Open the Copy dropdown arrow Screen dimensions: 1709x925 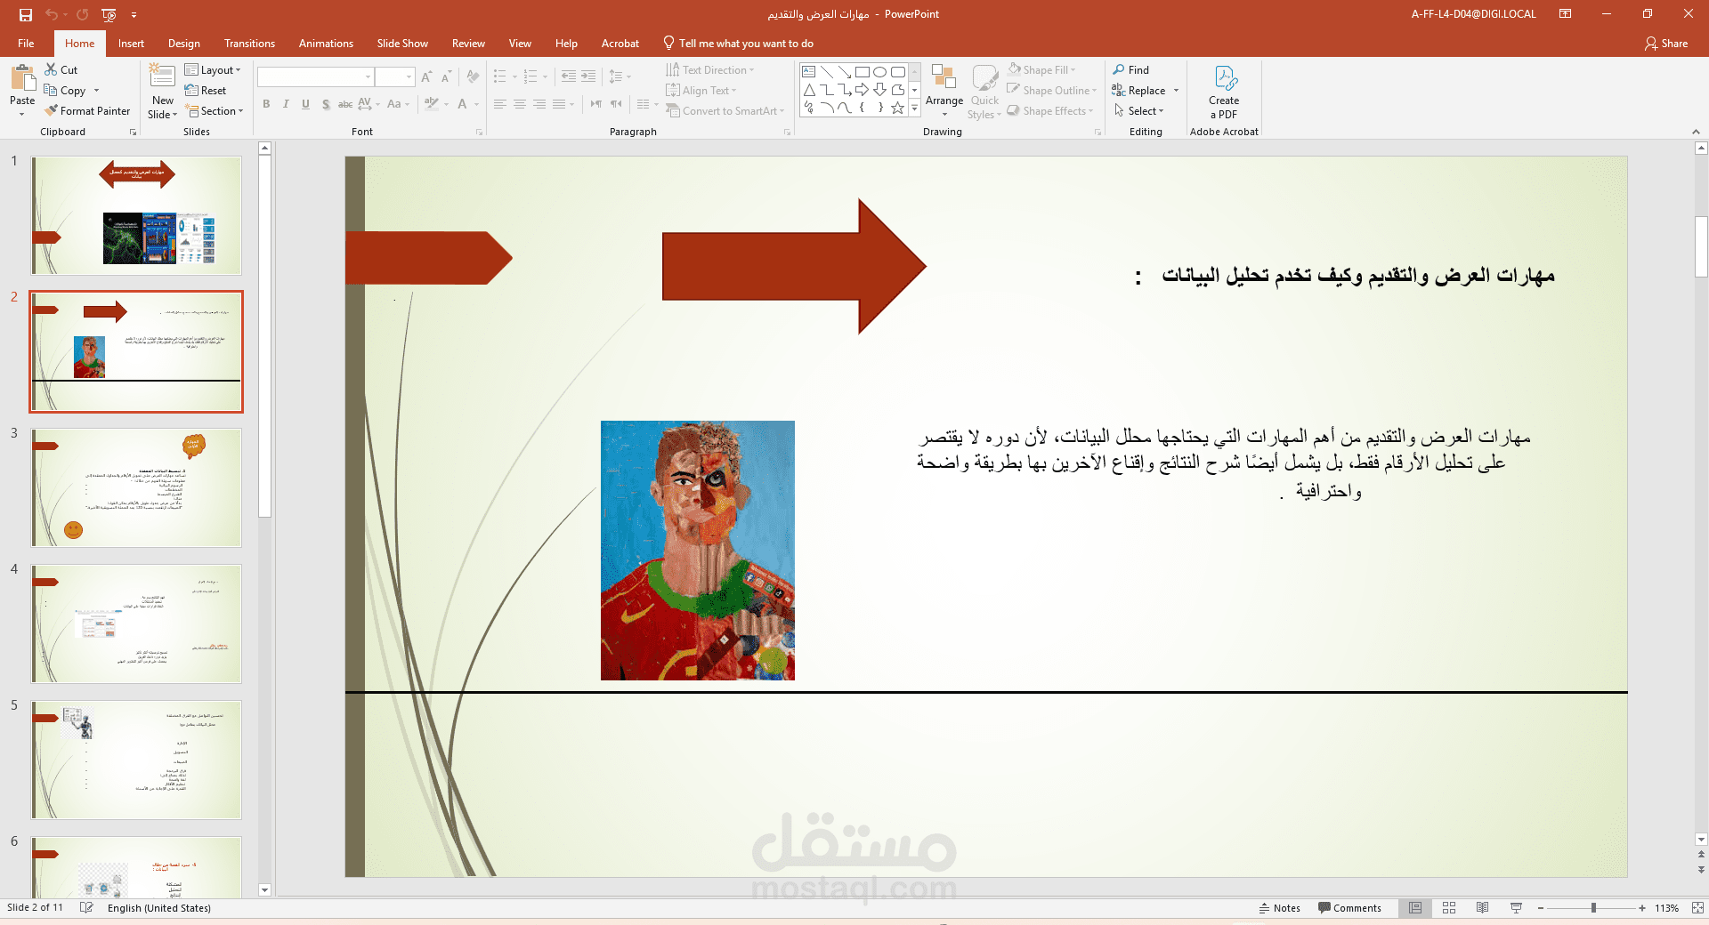coord(96,91)
